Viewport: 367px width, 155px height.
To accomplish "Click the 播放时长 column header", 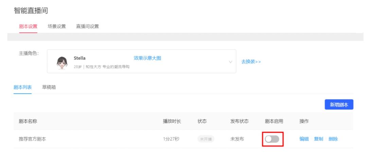I will pyautogui.click(x=172, y=121).
